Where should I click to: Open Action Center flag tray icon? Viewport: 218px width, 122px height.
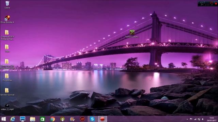tap(191, 119)
